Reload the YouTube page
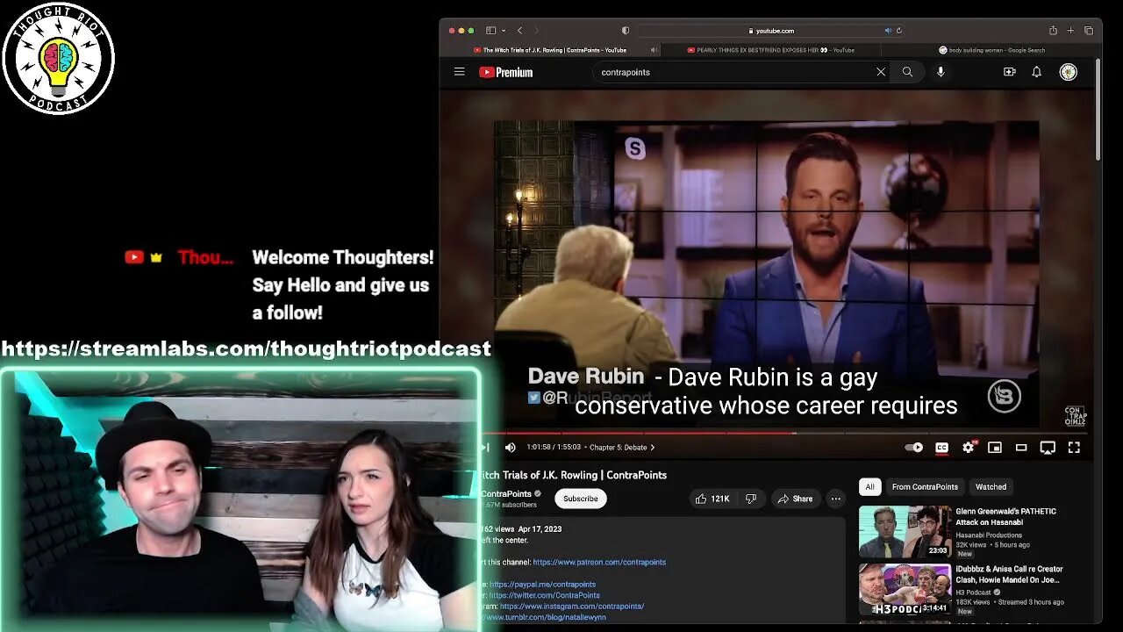Image resolution: width=1123 pixels, height=632 pixels. coord(899,31)
